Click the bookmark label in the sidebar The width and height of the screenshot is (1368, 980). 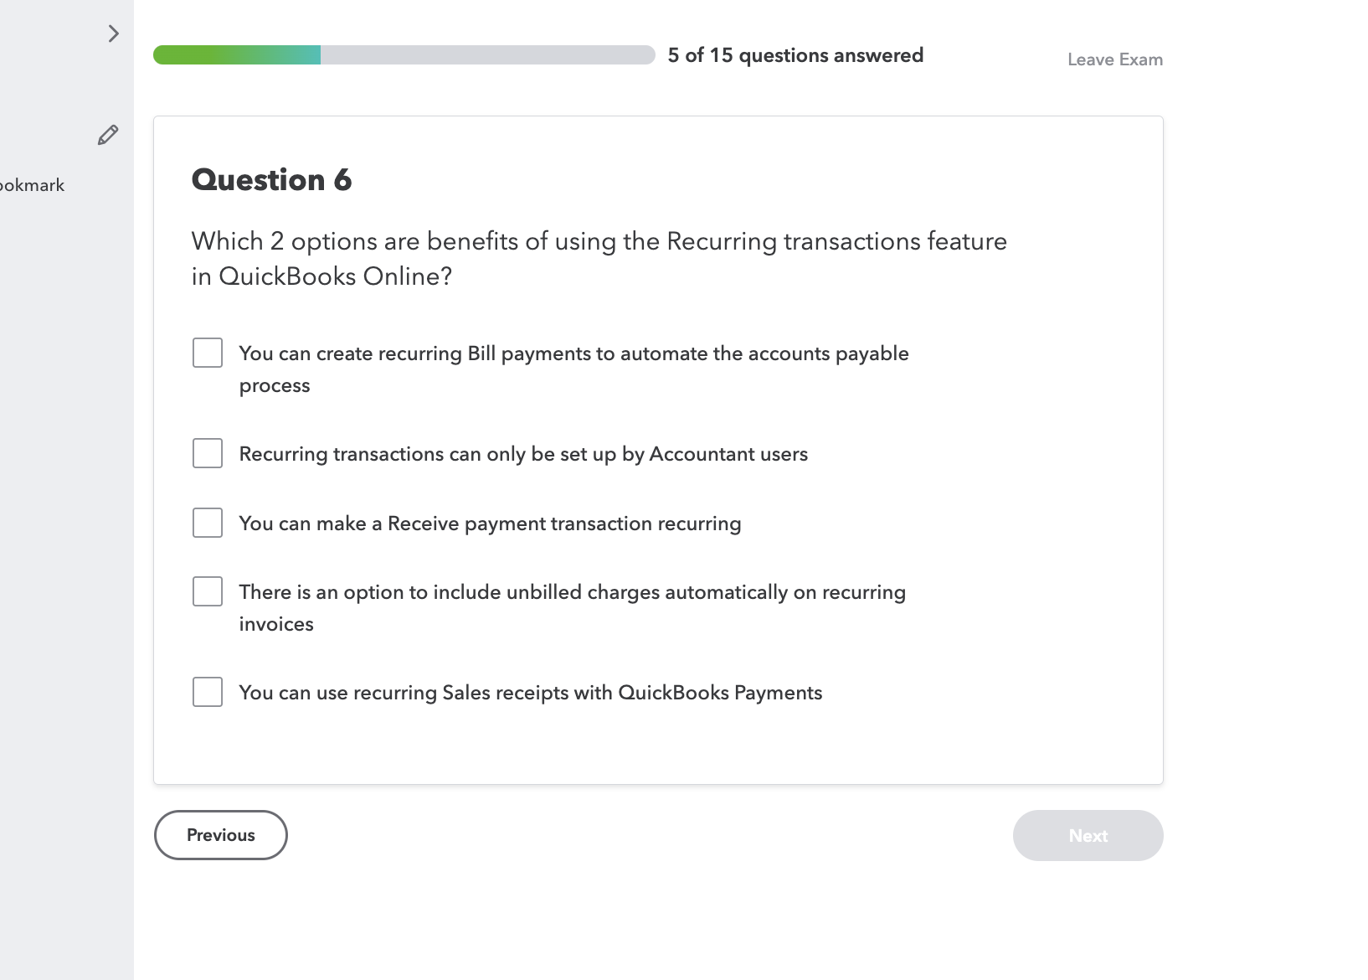[x=33, y=184]
